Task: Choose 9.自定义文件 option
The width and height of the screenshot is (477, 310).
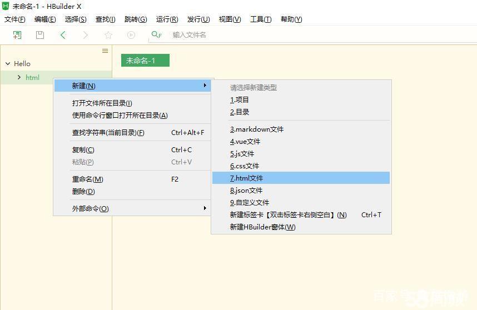Action: coord(301,202)
